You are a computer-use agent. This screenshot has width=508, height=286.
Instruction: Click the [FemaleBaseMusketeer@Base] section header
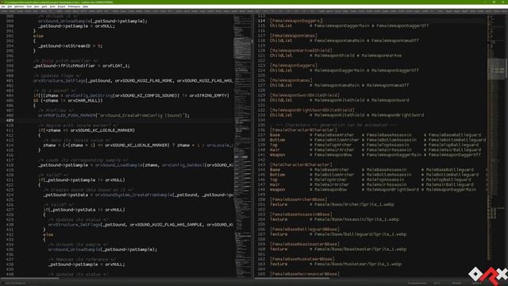302,259
